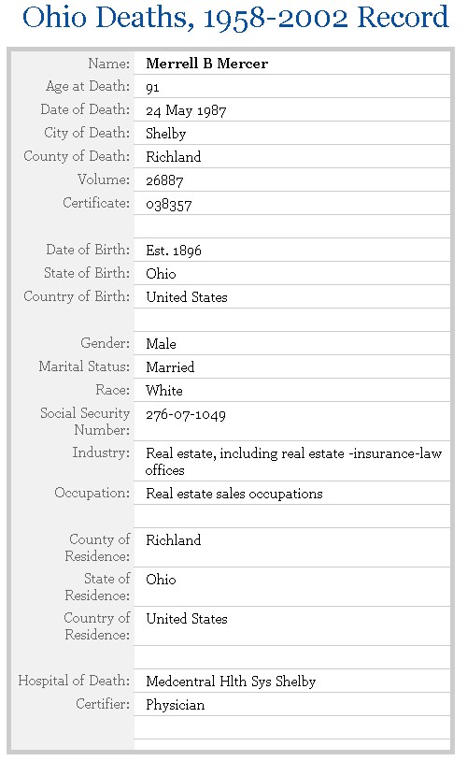Click the Age at Death value 91
The image size is (467, 761).
(152, 87)
